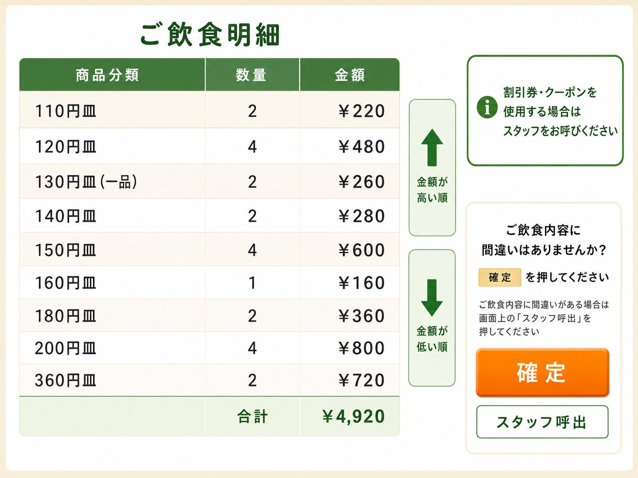This screenshot has height=478, width=638.
Task: Select the 160円皿 row
Action: point(209,283)
